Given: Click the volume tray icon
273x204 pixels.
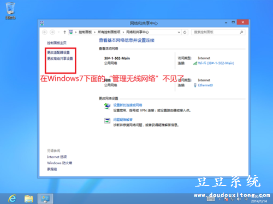Looking at the screenshot, I should (x=239, y=199).
